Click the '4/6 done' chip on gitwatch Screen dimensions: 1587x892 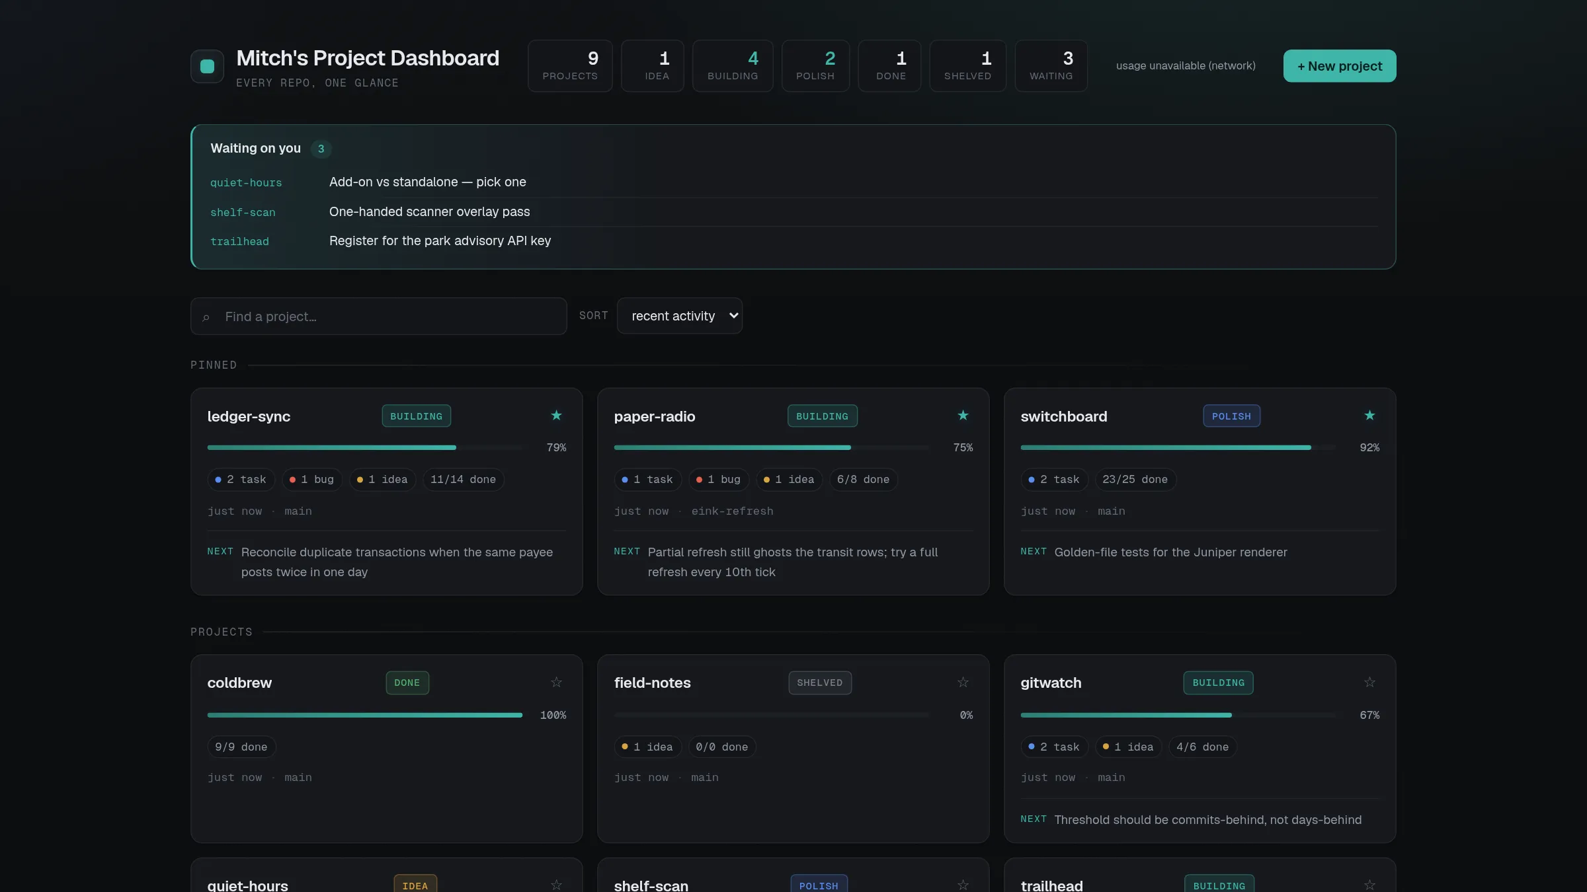coord(1203,747)
